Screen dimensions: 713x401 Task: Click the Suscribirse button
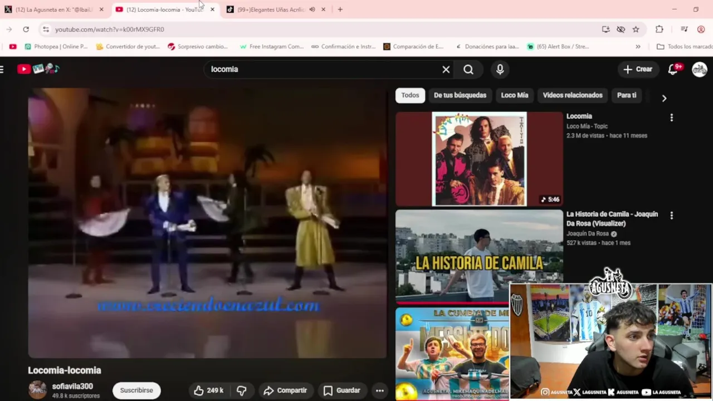[136, 390]
